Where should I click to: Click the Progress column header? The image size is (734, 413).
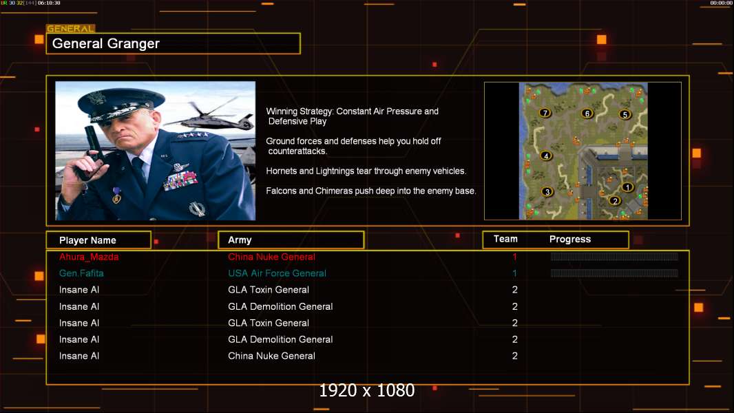pyautogui.click(x=570, y=240)
